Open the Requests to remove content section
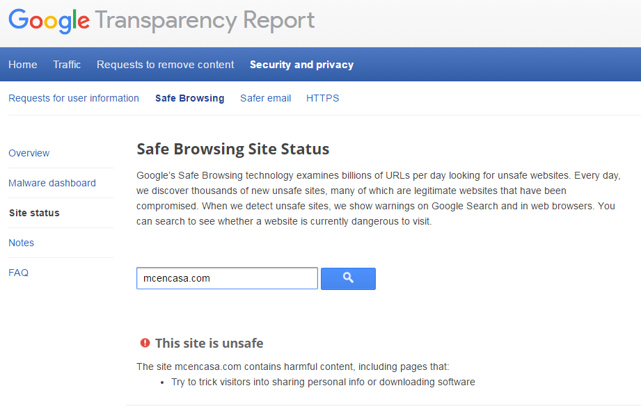Viewport: 641px width, 411px height. (165, 64)
